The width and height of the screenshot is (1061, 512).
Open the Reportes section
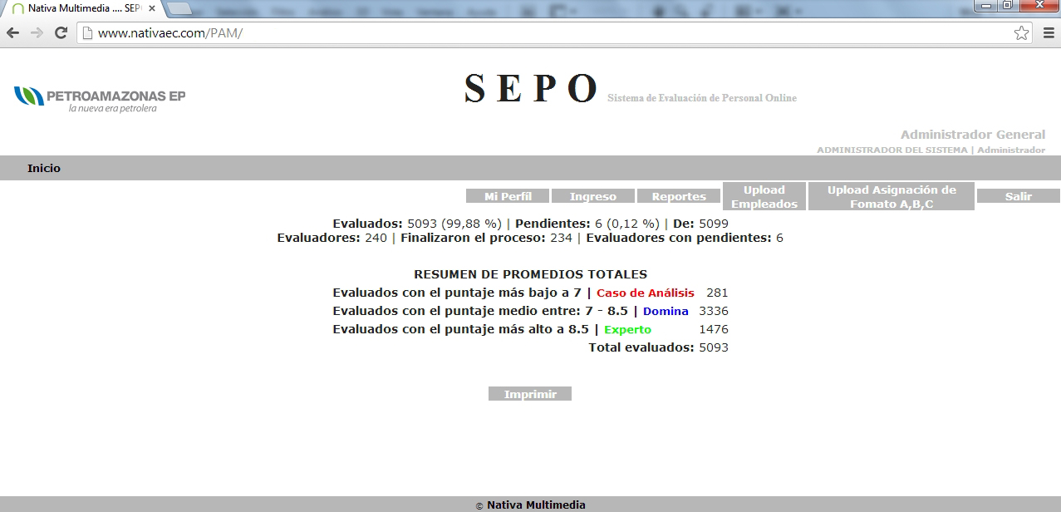(x=679, y=196)
